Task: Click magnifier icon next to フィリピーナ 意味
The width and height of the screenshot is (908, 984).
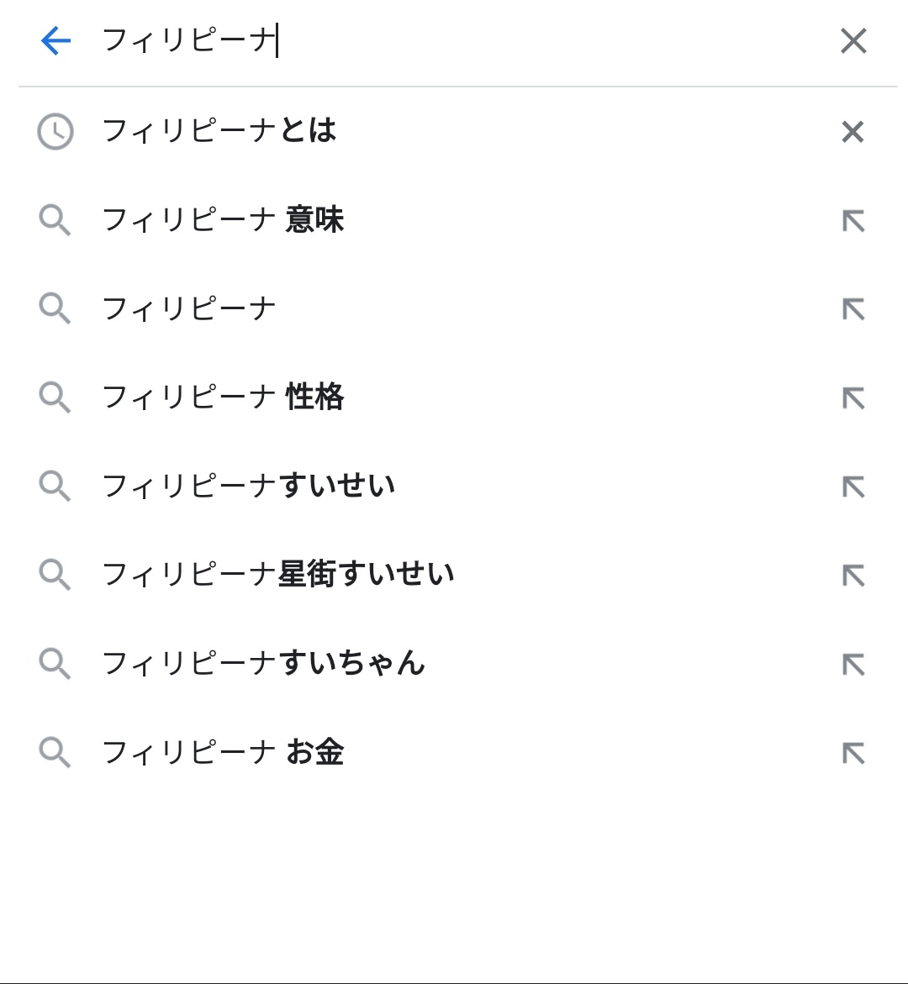Action: (x=55, y=220)
